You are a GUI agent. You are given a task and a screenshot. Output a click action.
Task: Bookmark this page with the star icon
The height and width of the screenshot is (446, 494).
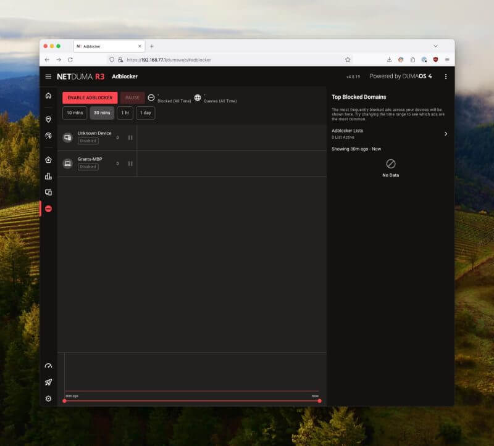point(348,60)
